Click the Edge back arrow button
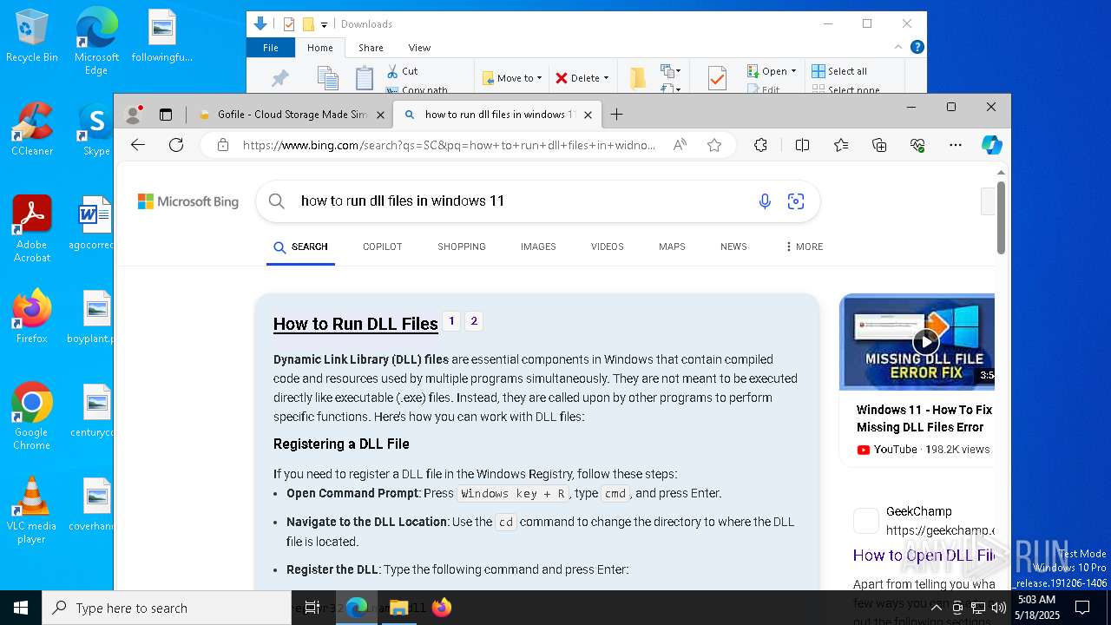The width and height of the screenshot is (1111, 625). click(138, 145)
